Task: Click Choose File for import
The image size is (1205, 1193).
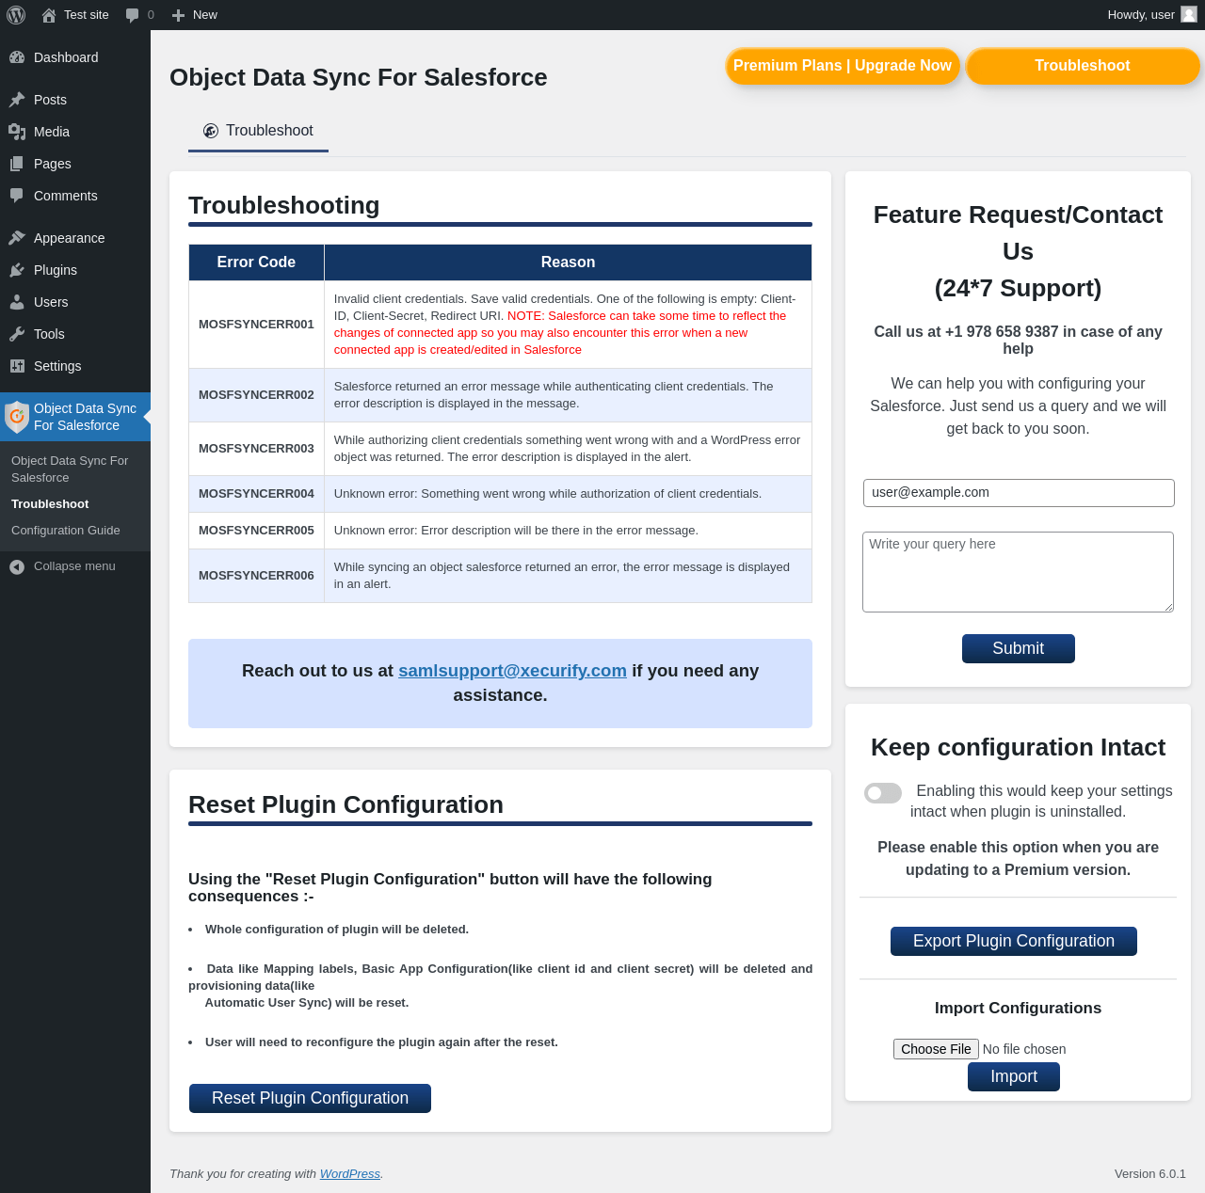Action: (936, 1049)
